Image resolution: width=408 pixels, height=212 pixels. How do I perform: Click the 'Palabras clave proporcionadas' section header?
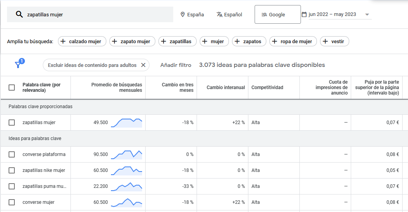point(40,107)
